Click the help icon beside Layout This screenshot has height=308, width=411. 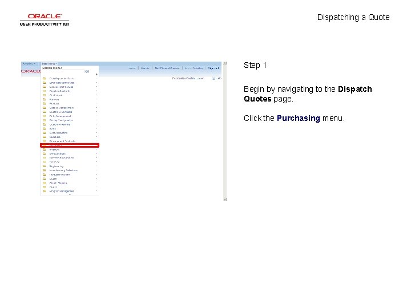214,78
